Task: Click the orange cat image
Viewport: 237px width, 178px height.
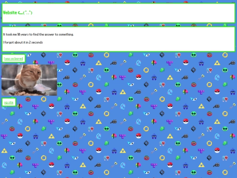Action: 29,80
